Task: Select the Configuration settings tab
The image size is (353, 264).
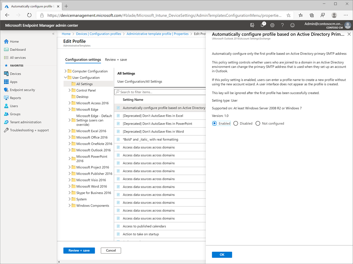Action: pos(83,60)
